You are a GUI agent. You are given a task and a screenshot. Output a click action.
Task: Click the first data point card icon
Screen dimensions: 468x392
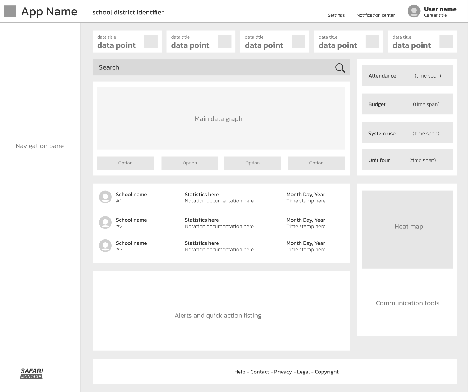(151, 42)
